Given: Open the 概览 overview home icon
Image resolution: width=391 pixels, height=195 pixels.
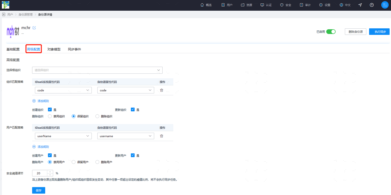Looking at the screenshot, I should tap(202, 5).
